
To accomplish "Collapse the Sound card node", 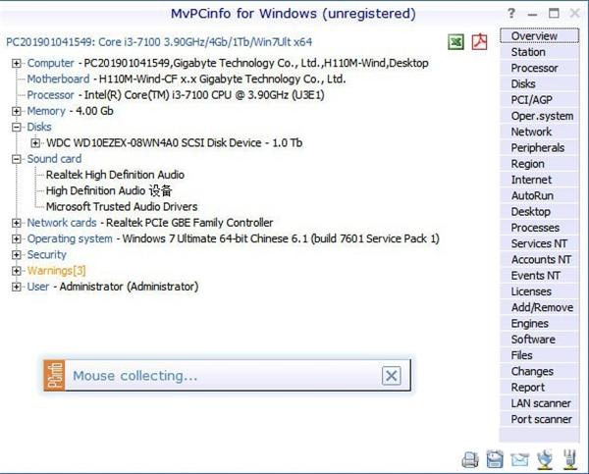I will (x=16, y=159).
